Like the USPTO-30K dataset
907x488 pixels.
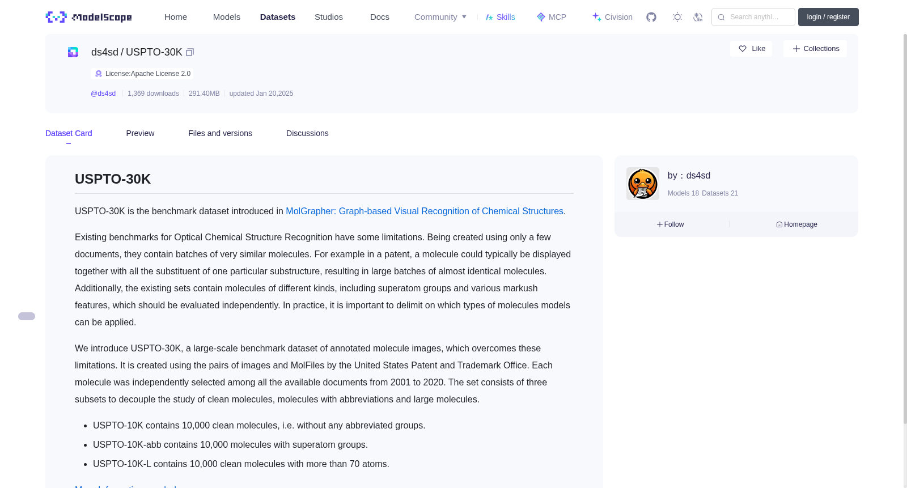[751, 49]
